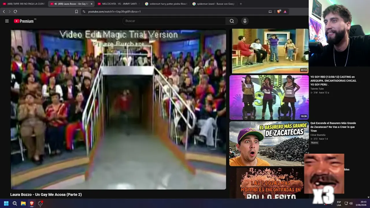Viewport: 370px width, 208px height.
Task: Open Qué Esconde el Basurero video title
Action: (333, 127)
